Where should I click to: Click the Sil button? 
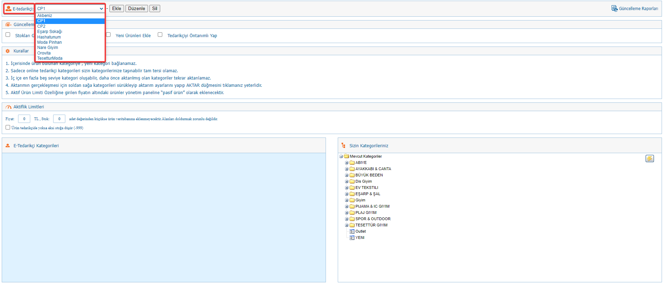tap(155, 8)
